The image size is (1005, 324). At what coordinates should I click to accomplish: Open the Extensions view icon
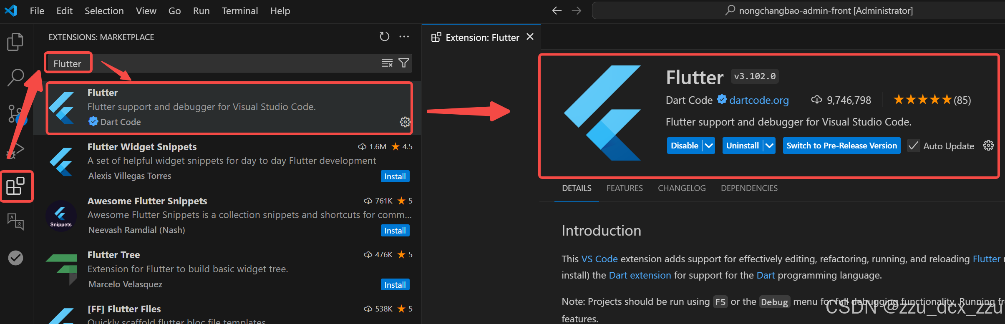[x=15, y=186]
